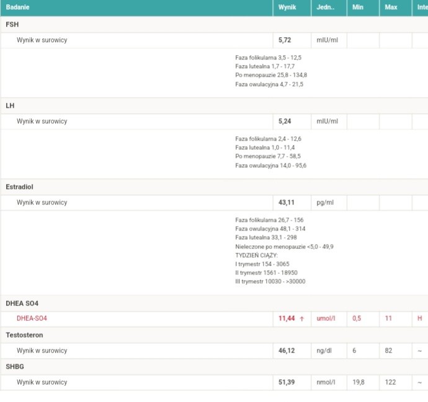The width and height of the screenshot is (428, 402).
Task: Click the red up arrow beside 11,44
Action: (x=302, y=318)
